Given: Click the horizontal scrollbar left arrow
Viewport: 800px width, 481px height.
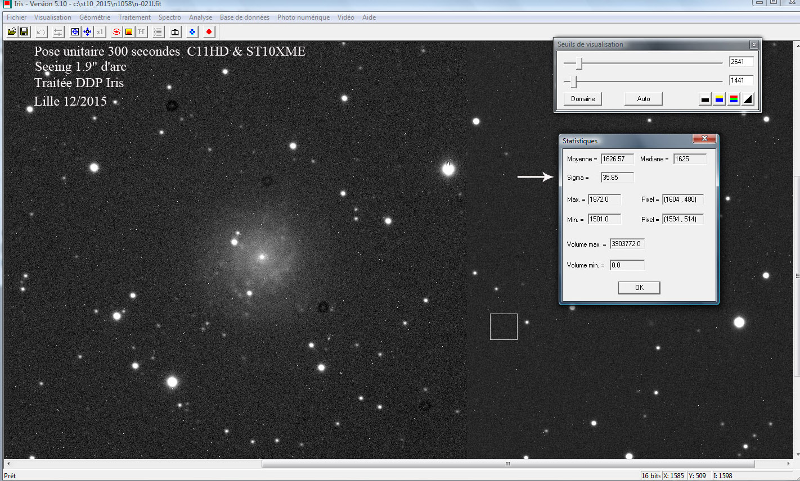Looking at the screenshot, I should [x=8, y=464].
